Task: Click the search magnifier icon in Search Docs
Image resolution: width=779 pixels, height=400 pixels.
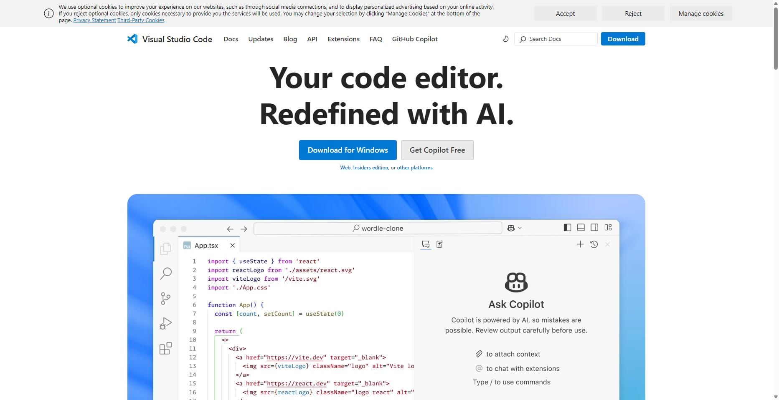Action: 523,39
